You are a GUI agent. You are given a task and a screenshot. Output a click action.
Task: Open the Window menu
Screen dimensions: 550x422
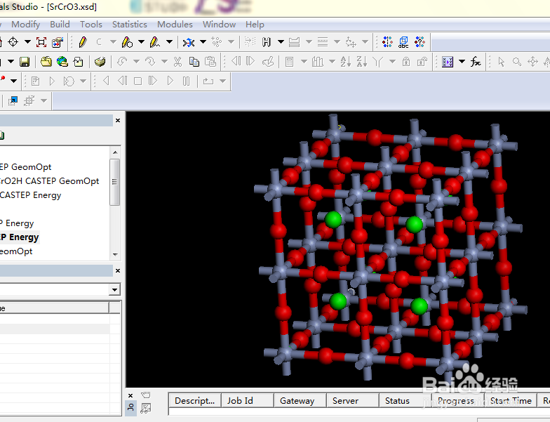(x=219, y=25)
